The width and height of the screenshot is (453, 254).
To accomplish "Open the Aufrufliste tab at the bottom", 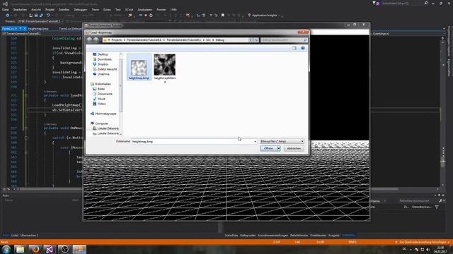I will [231, 235].
